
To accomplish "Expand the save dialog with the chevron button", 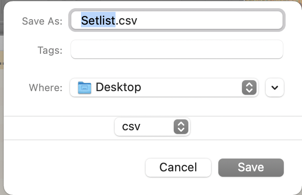I will pyautogui.click(x=275, y=87).
